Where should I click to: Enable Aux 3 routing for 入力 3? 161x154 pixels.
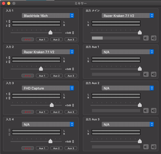(x=71, y=112)
